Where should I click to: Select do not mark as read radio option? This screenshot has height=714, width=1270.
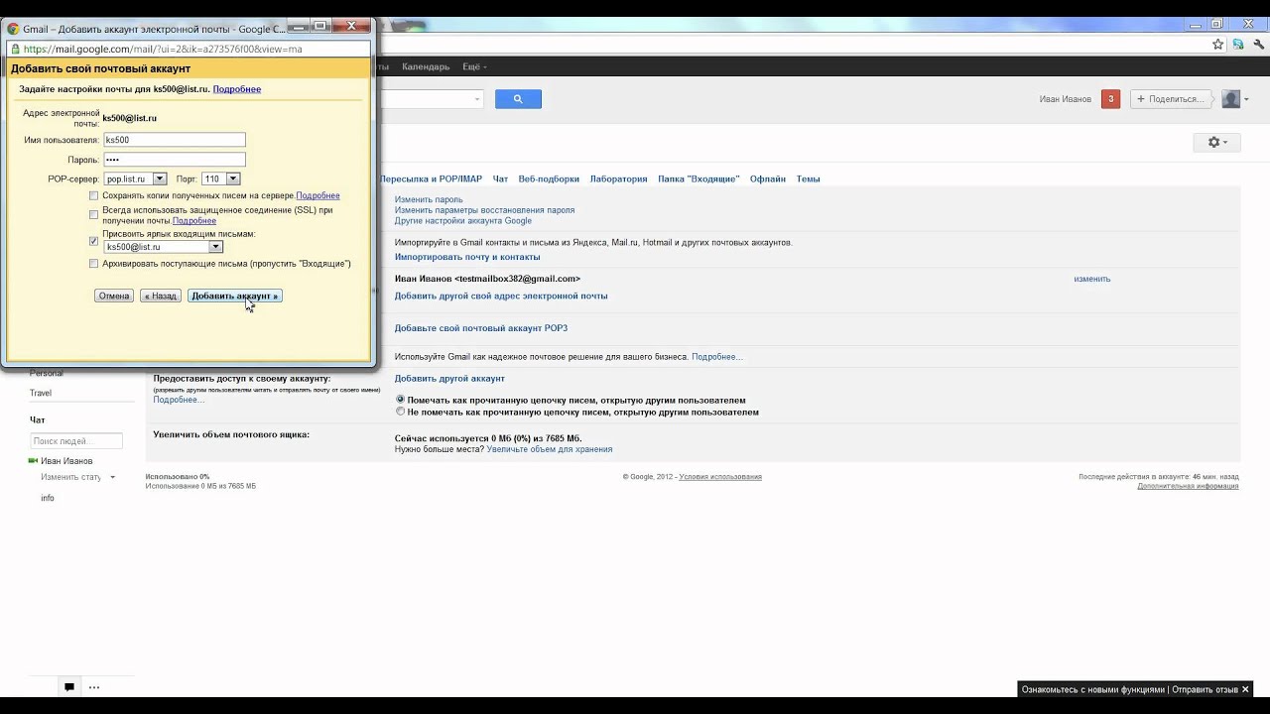[x=401, y=412]
